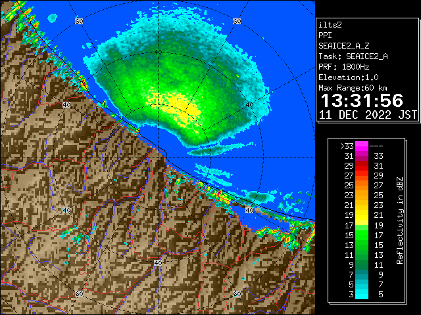Click the orange legend swatch beside 25

click(362, 185)
